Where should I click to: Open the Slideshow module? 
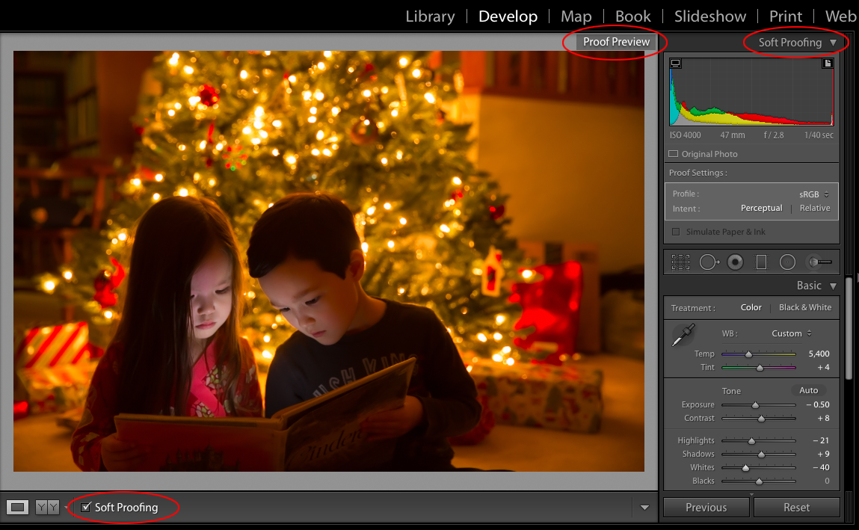click(709, 16)
